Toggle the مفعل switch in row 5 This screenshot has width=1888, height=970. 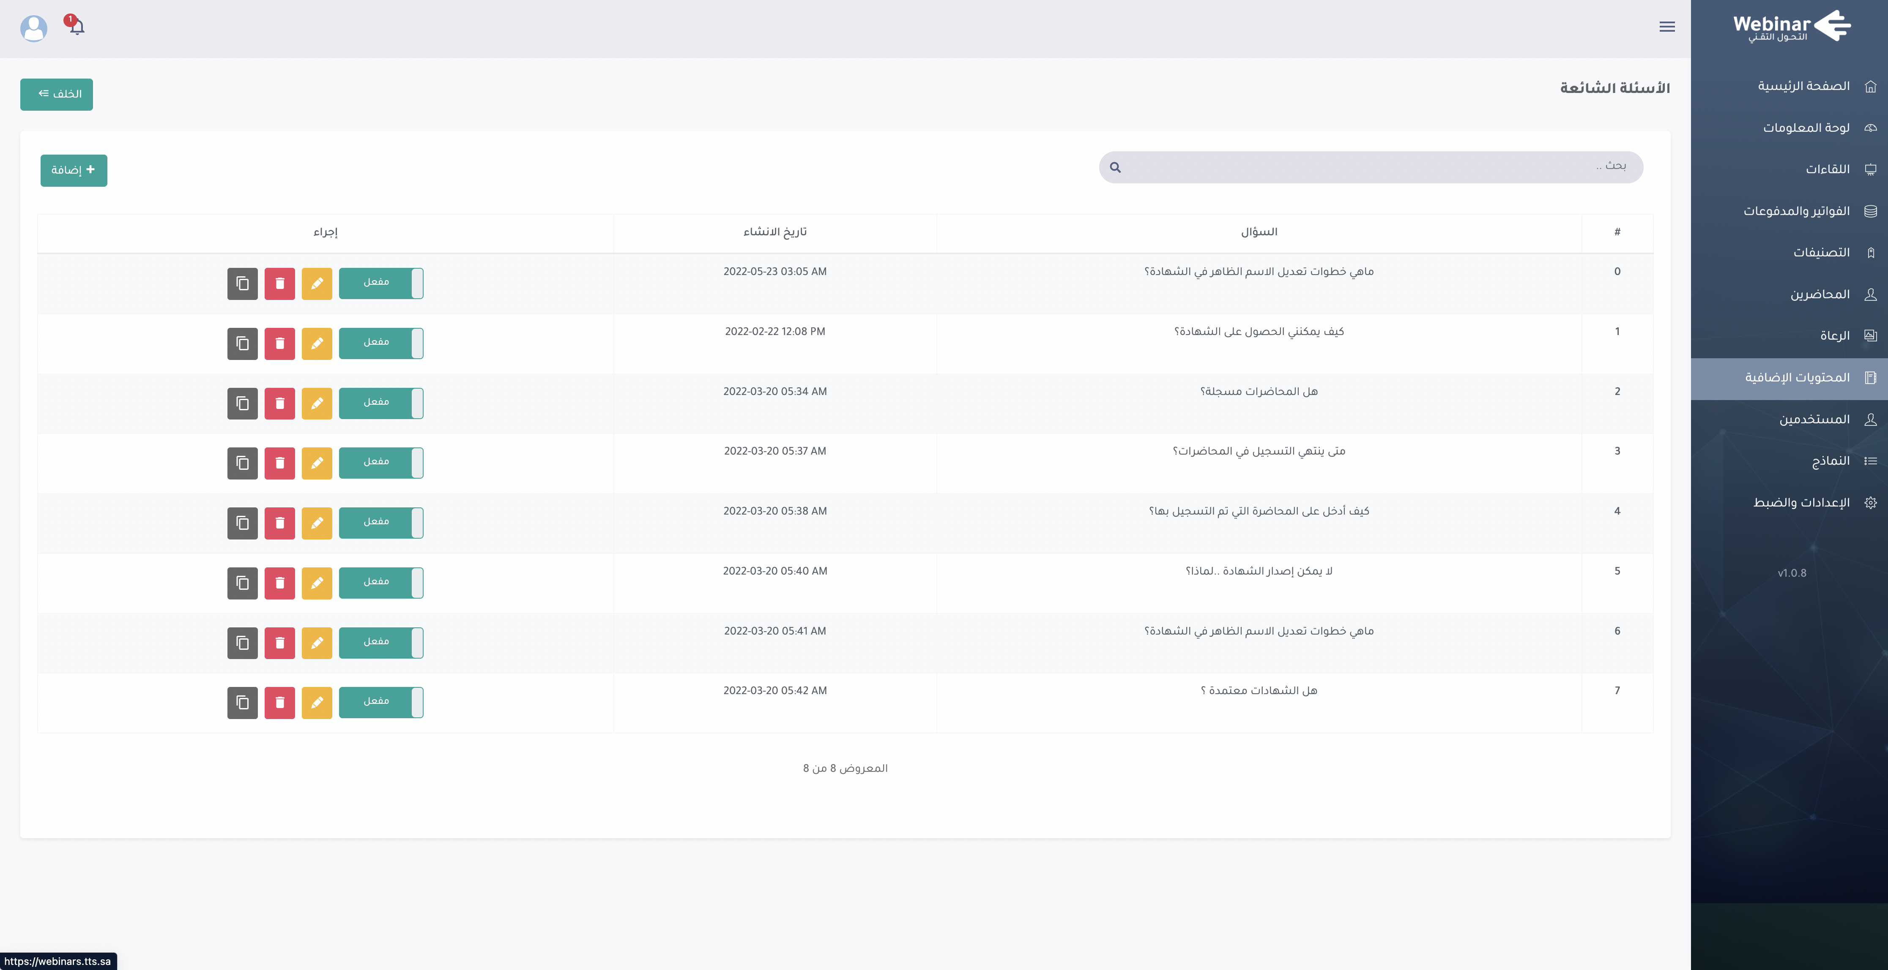(381, 583)
